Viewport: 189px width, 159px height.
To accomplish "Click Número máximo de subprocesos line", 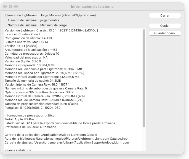I will click(x=46, y=88).
